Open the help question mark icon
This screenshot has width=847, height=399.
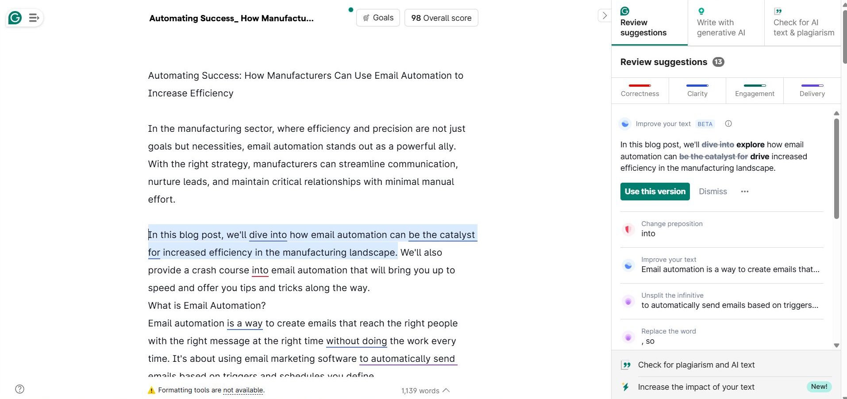point(19,389)
